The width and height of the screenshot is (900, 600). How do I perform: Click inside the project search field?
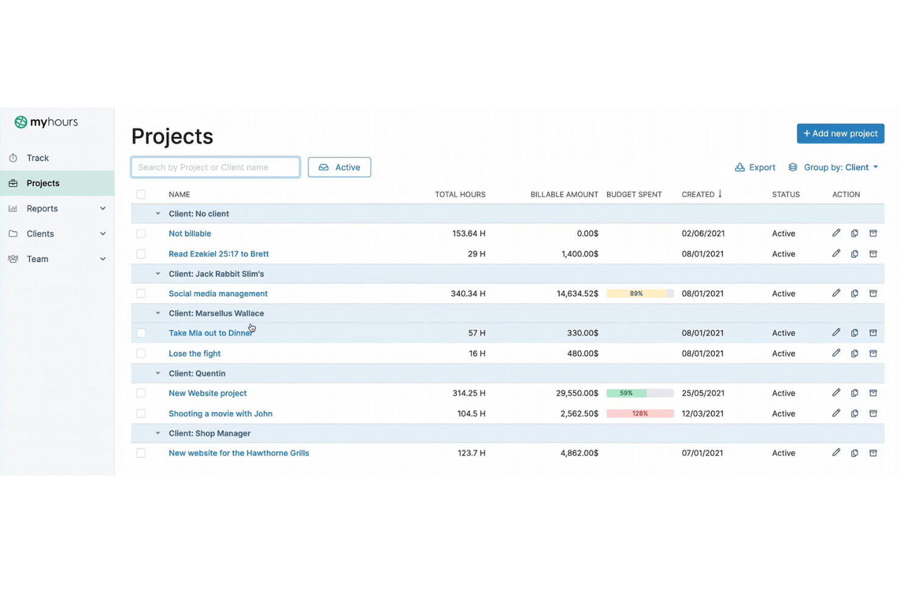(x=215, y=167)
